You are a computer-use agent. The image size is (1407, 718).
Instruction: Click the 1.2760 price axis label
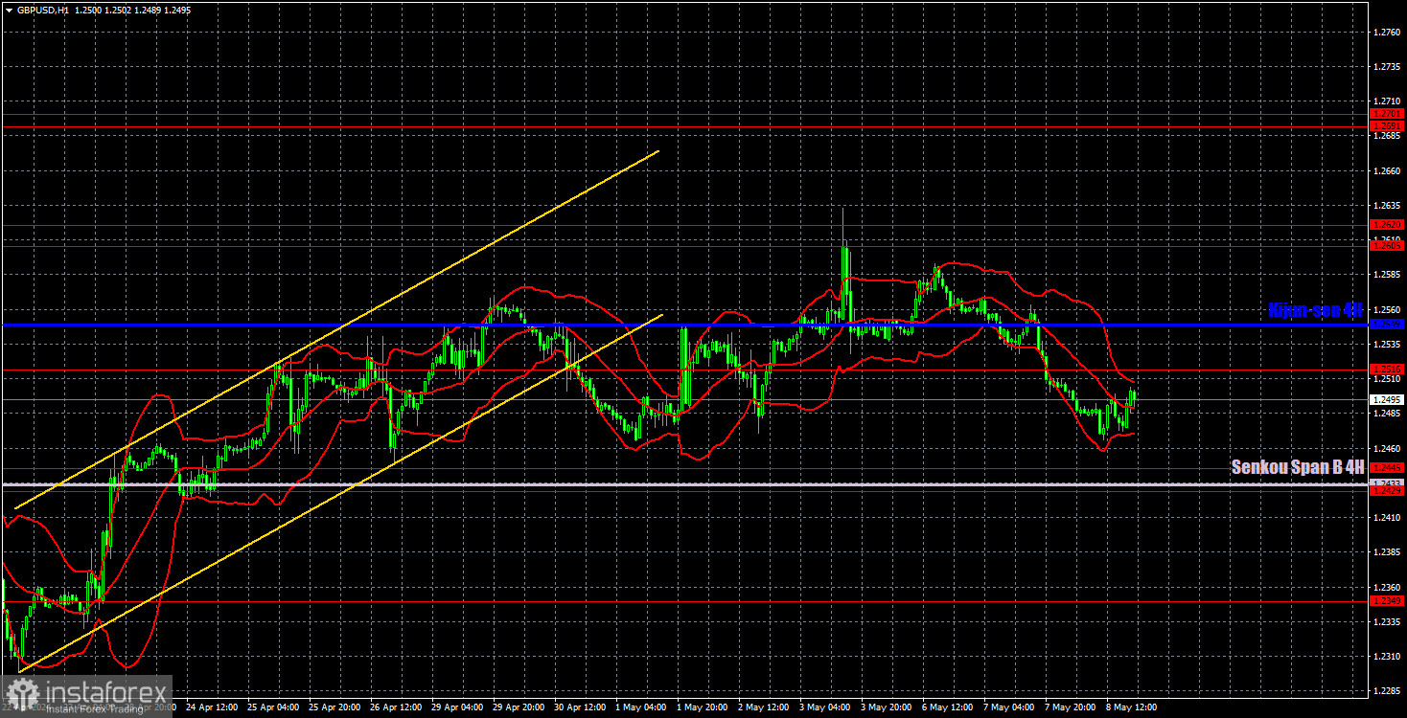[x=1386, y=32]
